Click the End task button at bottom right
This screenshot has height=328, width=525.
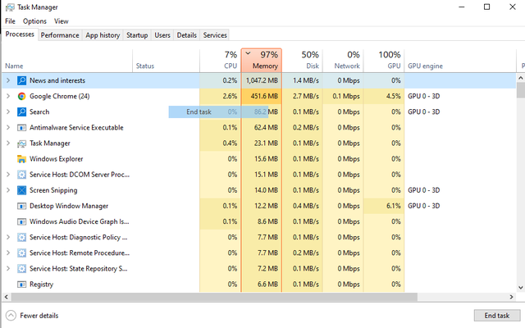point(497,315)
